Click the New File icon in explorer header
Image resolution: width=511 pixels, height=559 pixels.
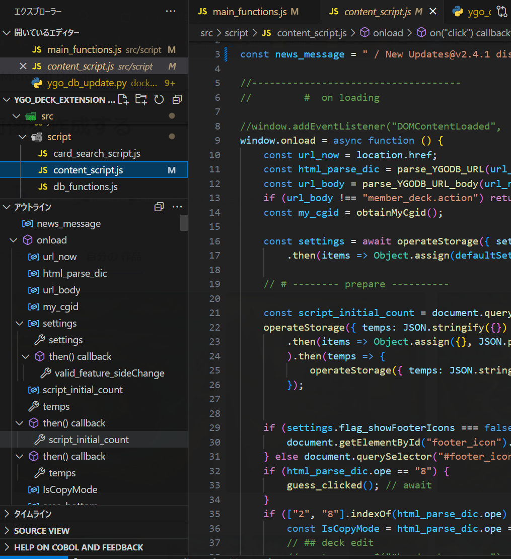tap(123, 99)
